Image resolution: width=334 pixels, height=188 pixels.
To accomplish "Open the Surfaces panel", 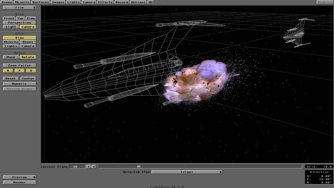I will click(x=41, y=2).
